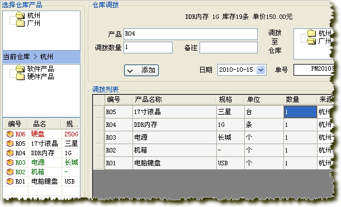341x207 pixels.
Task: Click the quantity cell of row R02
Action: tap(300, 150)
